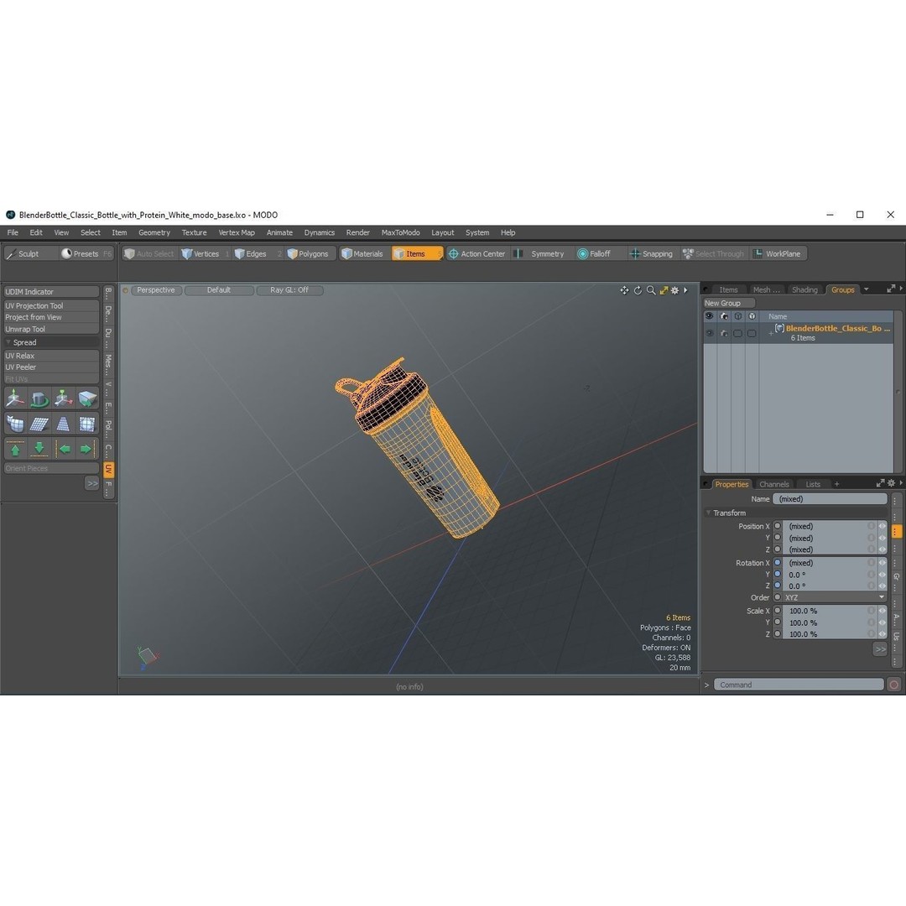The image size is (906, 906).
Task: Toggle Symmetry in the toolbar
Action: [x=541, y=253]
